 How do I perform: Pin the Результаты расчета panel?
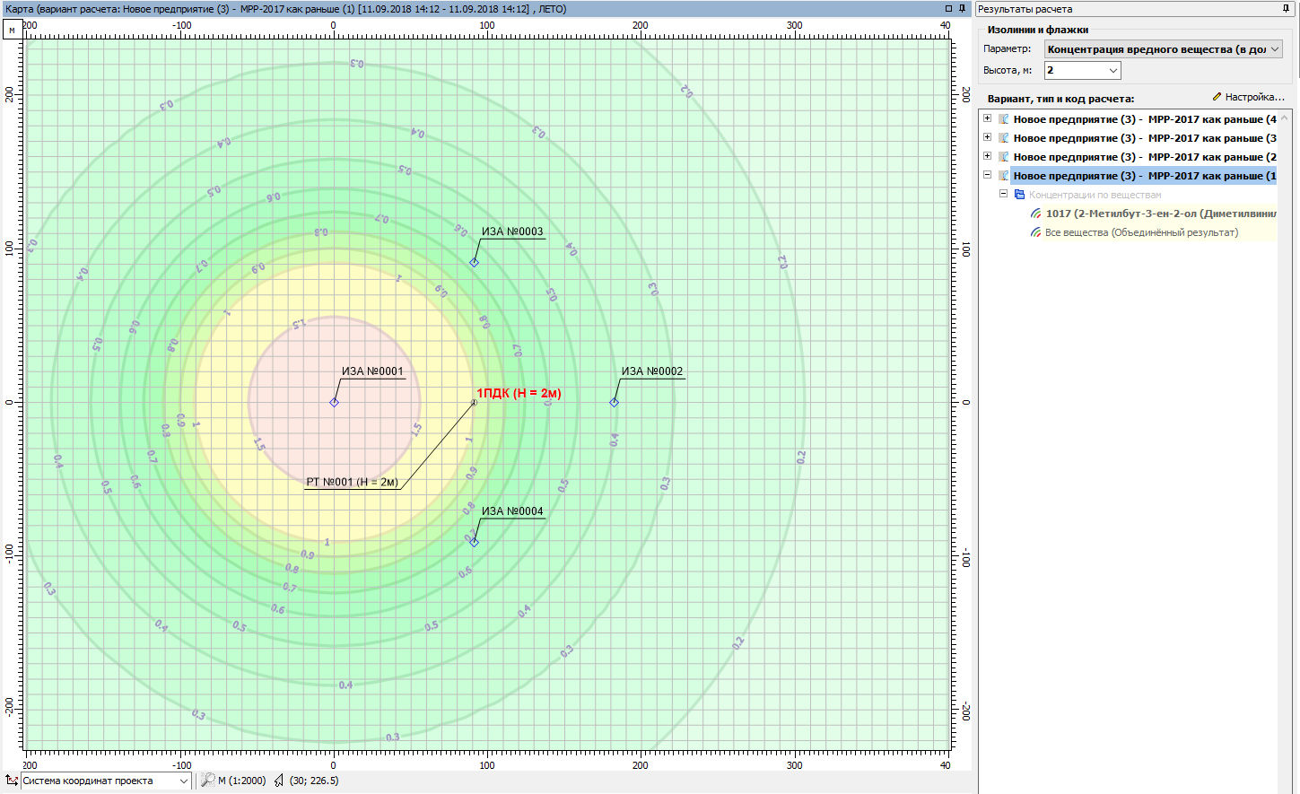click(x=1286, y=9)
